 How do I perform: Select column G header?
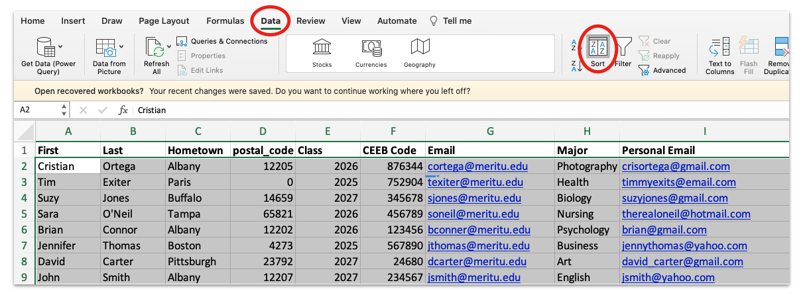(x=490, y=132)
